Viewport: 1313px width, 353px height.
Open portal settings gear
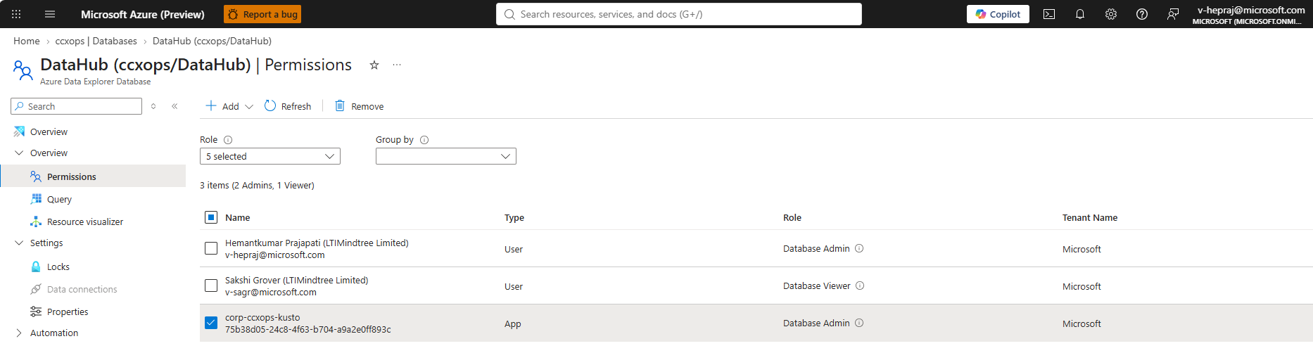tap(1111, 14)
